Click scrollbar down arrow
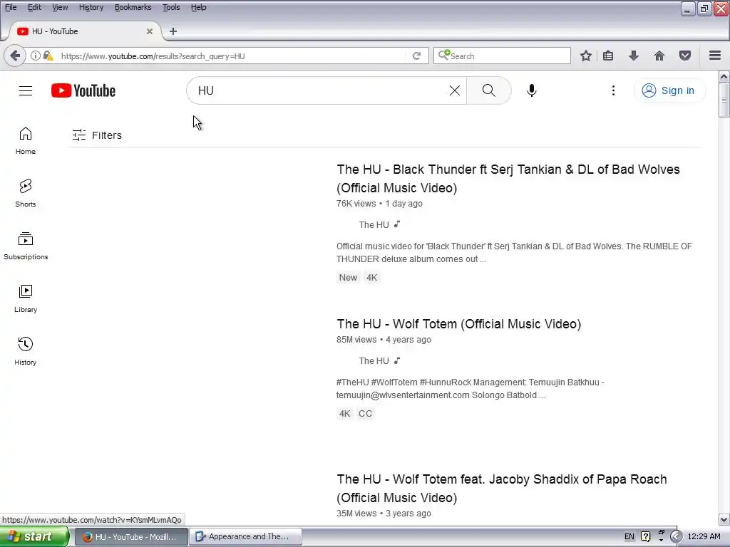The height and width of the screenshot is (547, 730). [724, 519]
